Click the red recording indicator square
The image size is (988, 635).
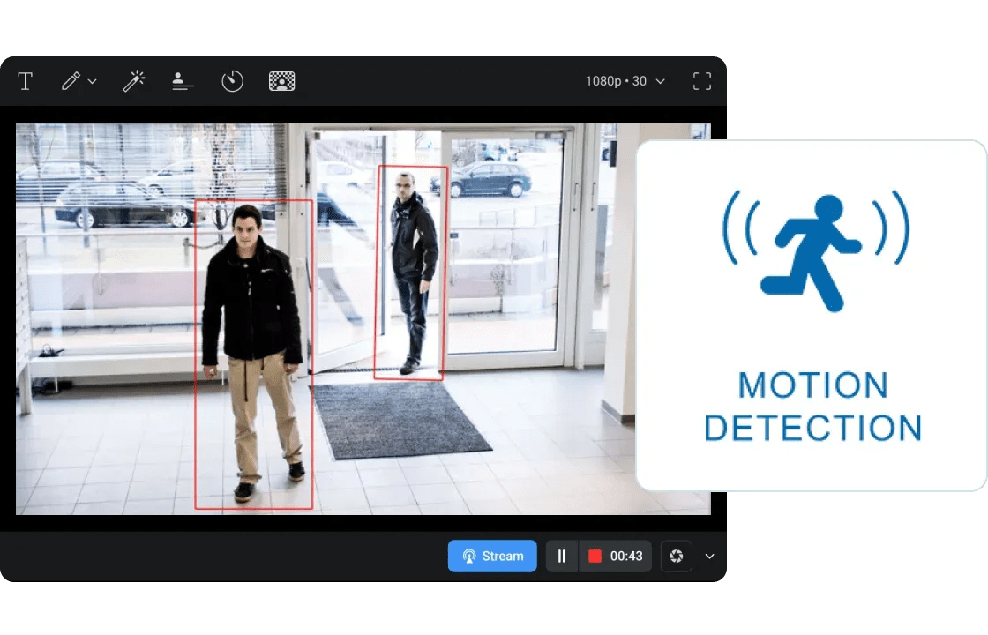point(596,557)
